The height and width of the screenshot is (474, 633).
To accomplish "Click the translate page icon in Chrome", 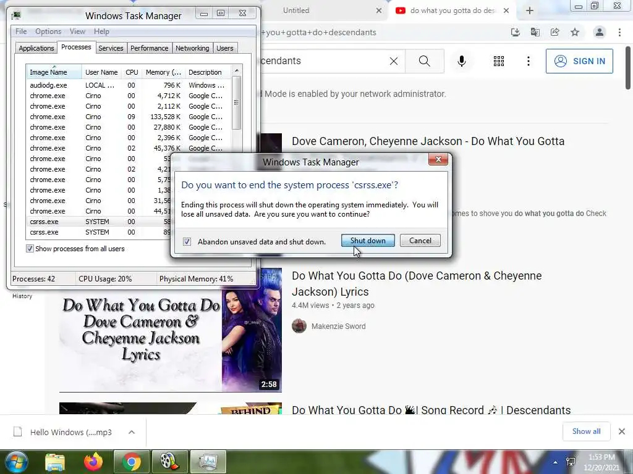I will (535, 32).
